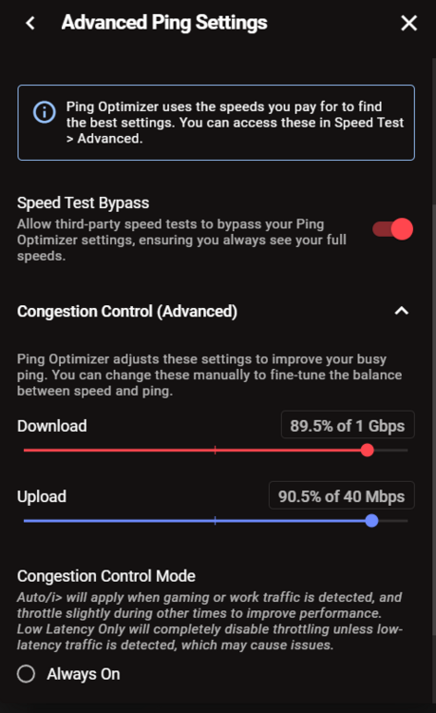This screenshot has width=436, height=713.
Task: Click the unfilled end of the Upload track
Action: point(393,521)
